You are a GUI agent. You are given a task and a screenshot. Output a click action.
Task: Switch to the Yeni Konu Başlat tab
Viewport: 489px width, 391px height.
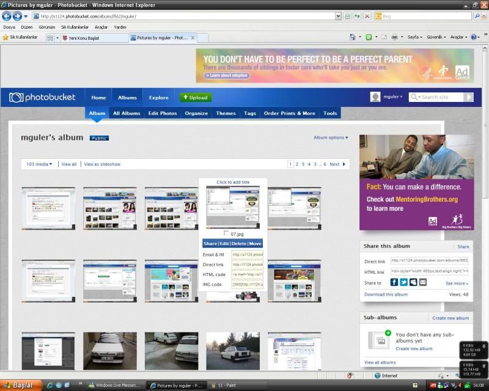point(95,38)
